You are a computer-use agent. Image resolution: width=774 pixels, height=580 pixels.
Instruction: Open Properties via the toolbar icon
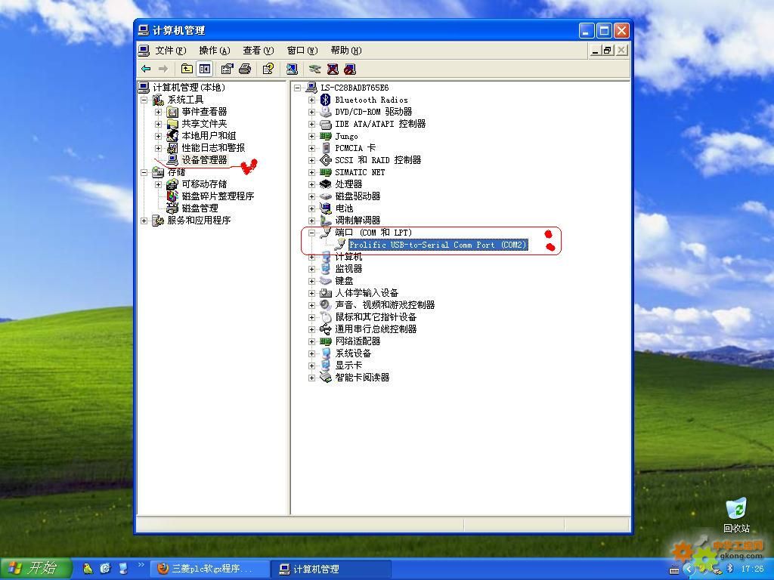click(227, 69)
